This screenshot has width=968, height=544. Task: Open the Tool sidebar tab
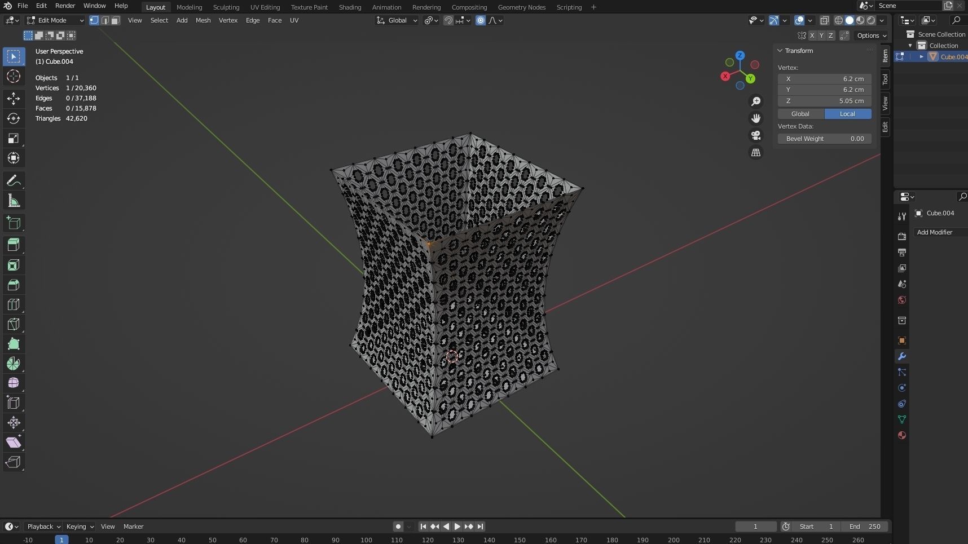click(885, 79)
